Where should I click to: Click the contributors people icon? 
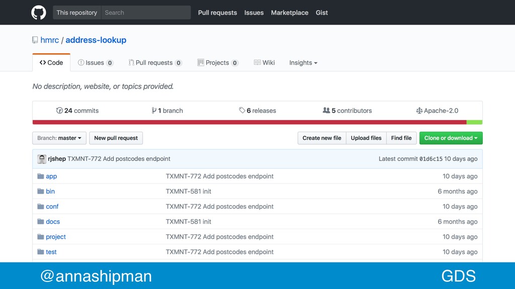coord(326,110)
